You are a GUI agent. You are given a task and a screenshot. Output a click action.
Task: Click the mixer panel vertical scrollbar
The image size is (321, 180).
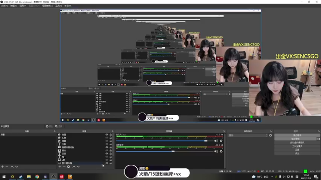coord(225,151)
